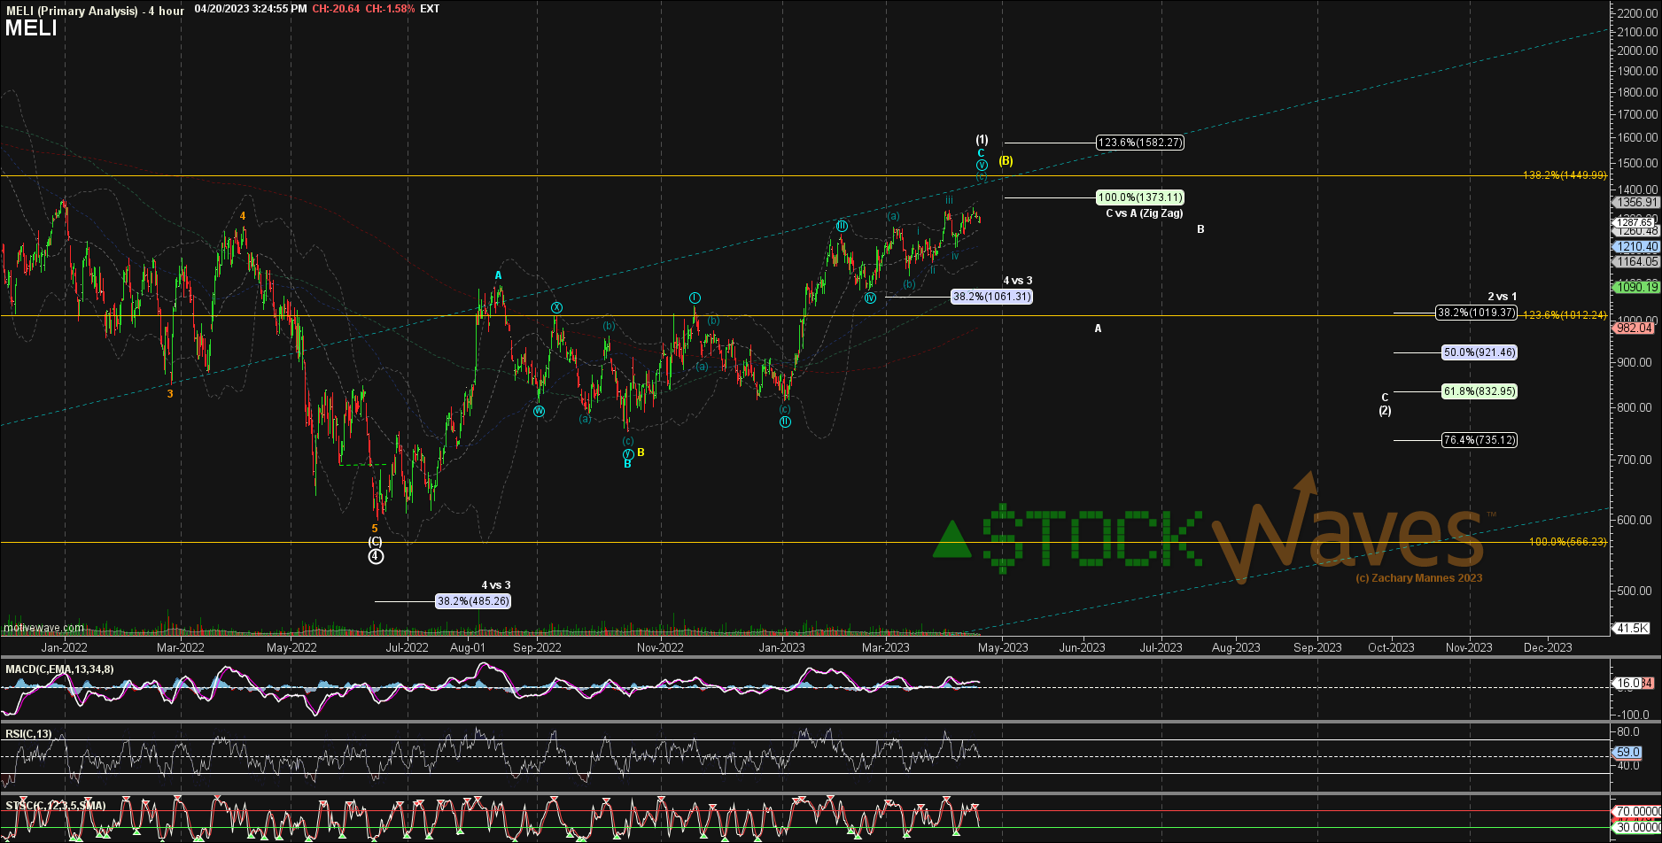Click the circled 4 wave label at the low
Image resolution: width=1662 pixels, height=843 pixels.
coord(376,556)
